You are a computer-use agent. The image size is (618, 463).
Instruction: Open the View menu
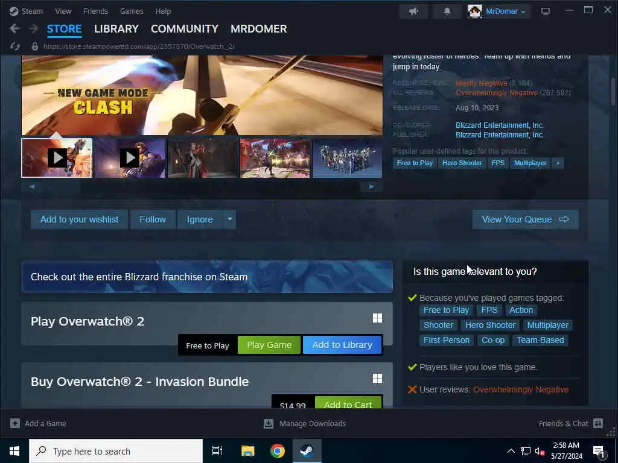[63, 11]
